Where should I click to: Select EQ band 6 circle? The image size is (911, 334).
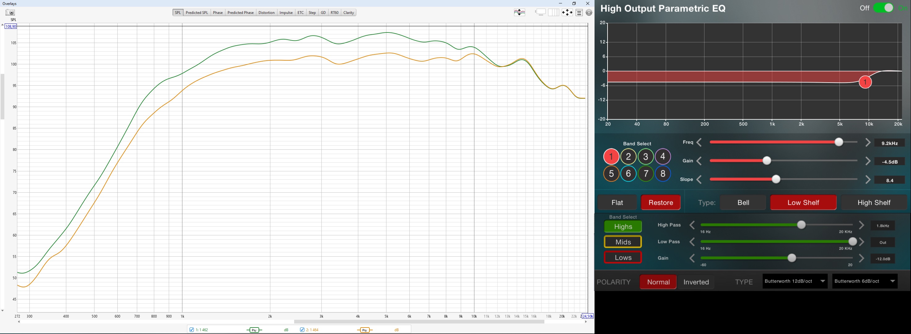click(x=628, y=174)
